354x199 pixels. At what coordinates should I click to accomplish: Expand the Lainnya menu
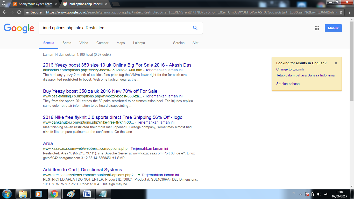coord(139,43)
